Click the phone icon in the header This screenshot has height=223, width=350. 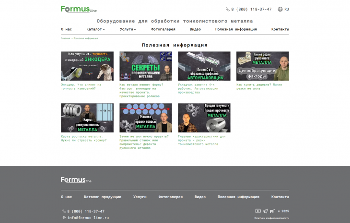click(x=228, y=9)
